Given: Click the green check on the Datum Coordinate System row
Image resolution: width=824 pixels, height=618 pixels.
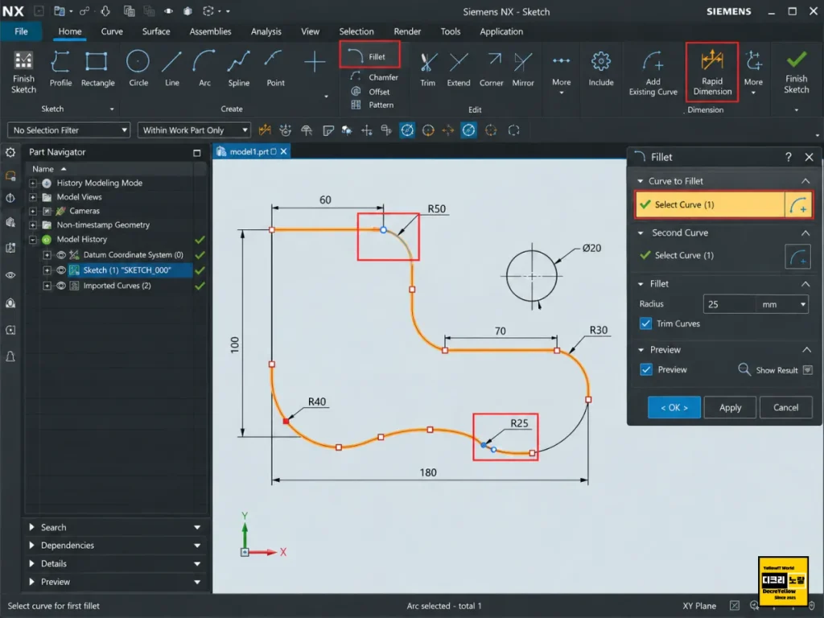Looking at the screenshot, I should pyautogui.click(x=200, y=255).
